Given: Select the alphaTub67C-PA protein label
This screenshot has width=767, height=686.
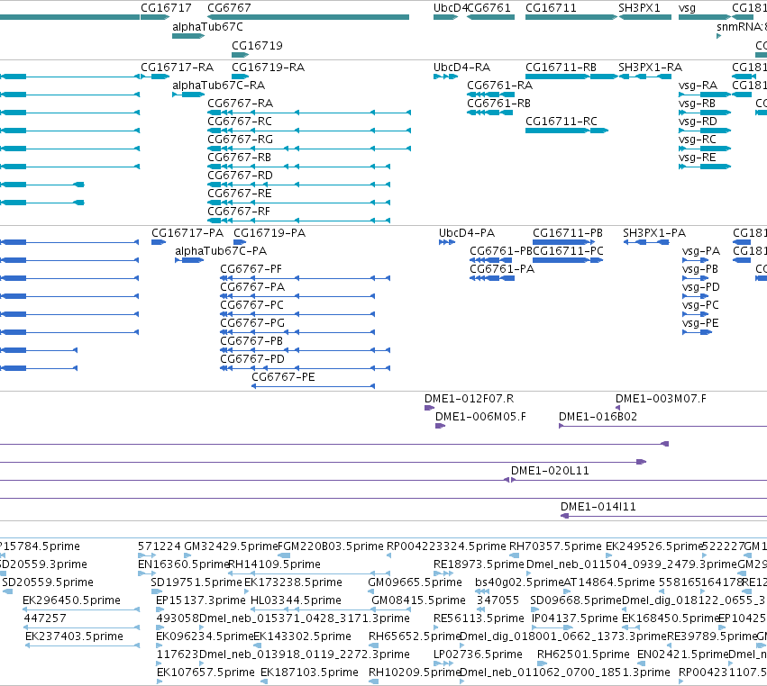Looking at the screenshot, I should [x=221, y=251].
